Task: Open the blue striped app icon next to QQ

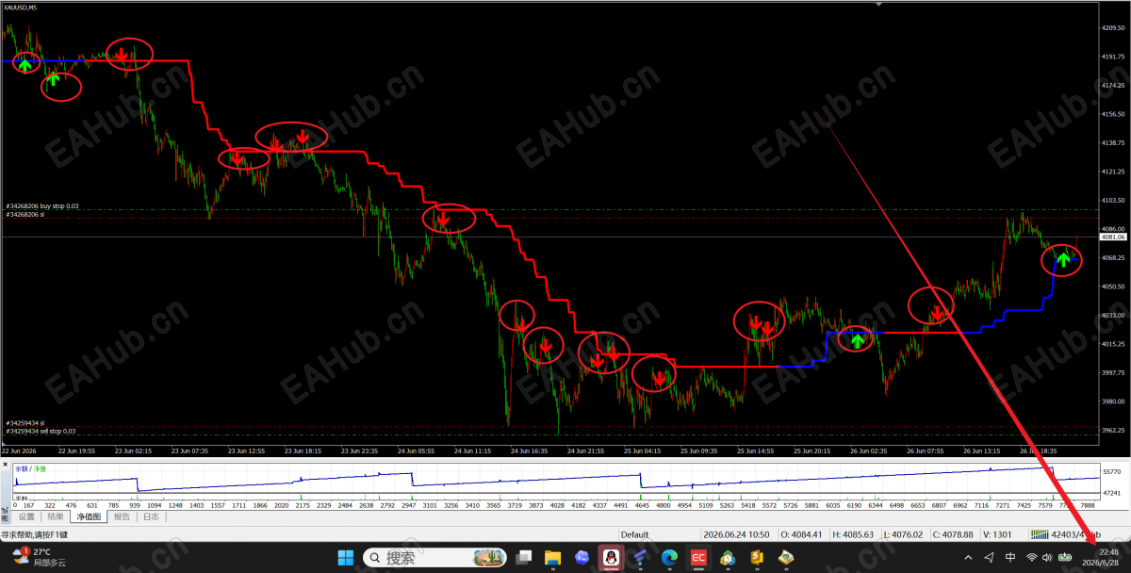Action: tap(640, 557)
